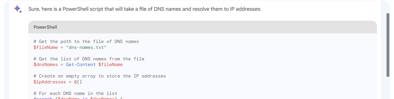The width and height of the screenshot is (394, 99).
Task: Click the $fileName argument after Get-Content
Action: point(110,64)
